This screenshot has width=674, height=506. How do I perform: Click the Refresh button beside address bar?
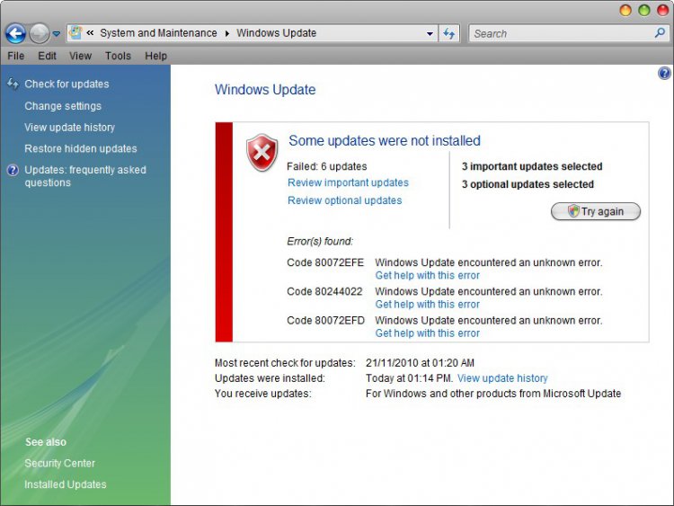click(448, 33)
